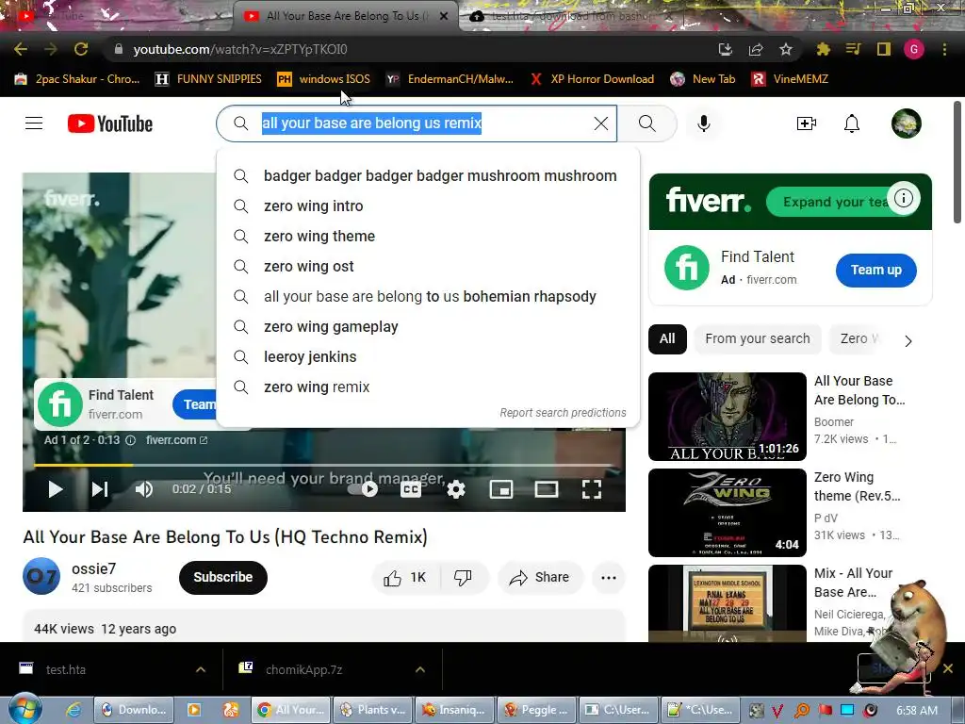Install app icon in address bar

[x=726, y=49]
